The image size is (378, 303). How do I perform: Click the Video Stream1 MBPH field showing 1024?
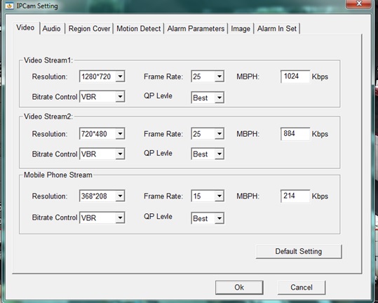click(295, 76)
